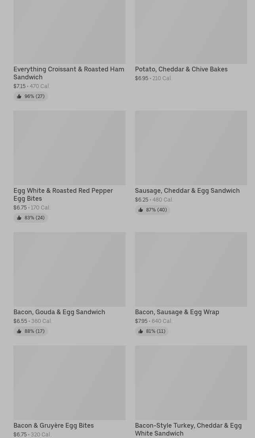Open Potato, Cheddar & Chive Bakes title
255x438 pixels.
[181, 69]
